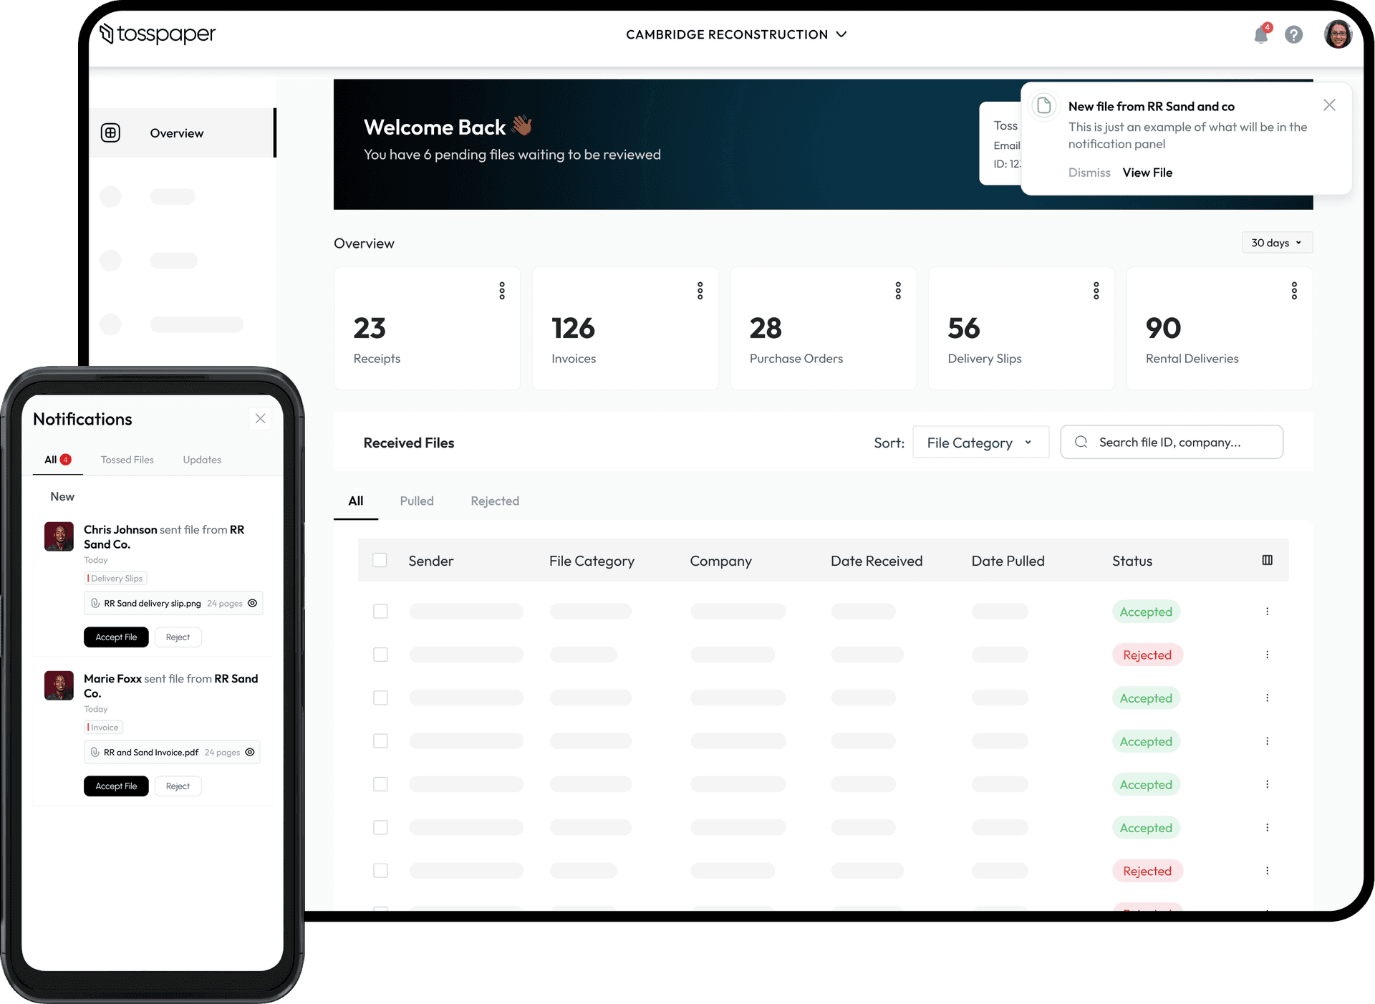Expand the File Category sort dropdown
Viewport: 1375px width, 1004px height.
(980, 442)
